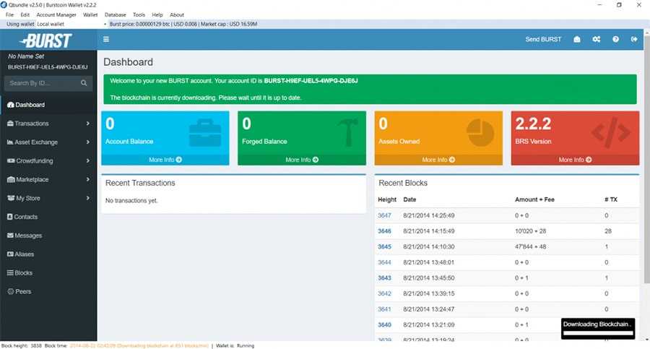
Task: Click the Downloading Blockchain progress bar
Action: pos(597,333)
